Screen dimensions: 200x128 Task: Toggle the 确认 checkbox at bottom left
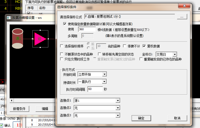2,125
